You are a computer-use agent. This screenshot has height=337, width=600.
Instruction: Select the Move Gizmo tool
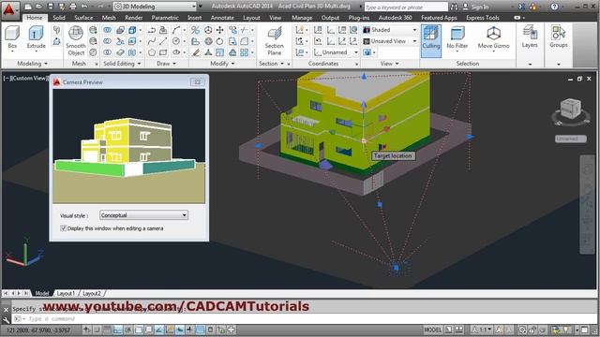coord(494,37)
